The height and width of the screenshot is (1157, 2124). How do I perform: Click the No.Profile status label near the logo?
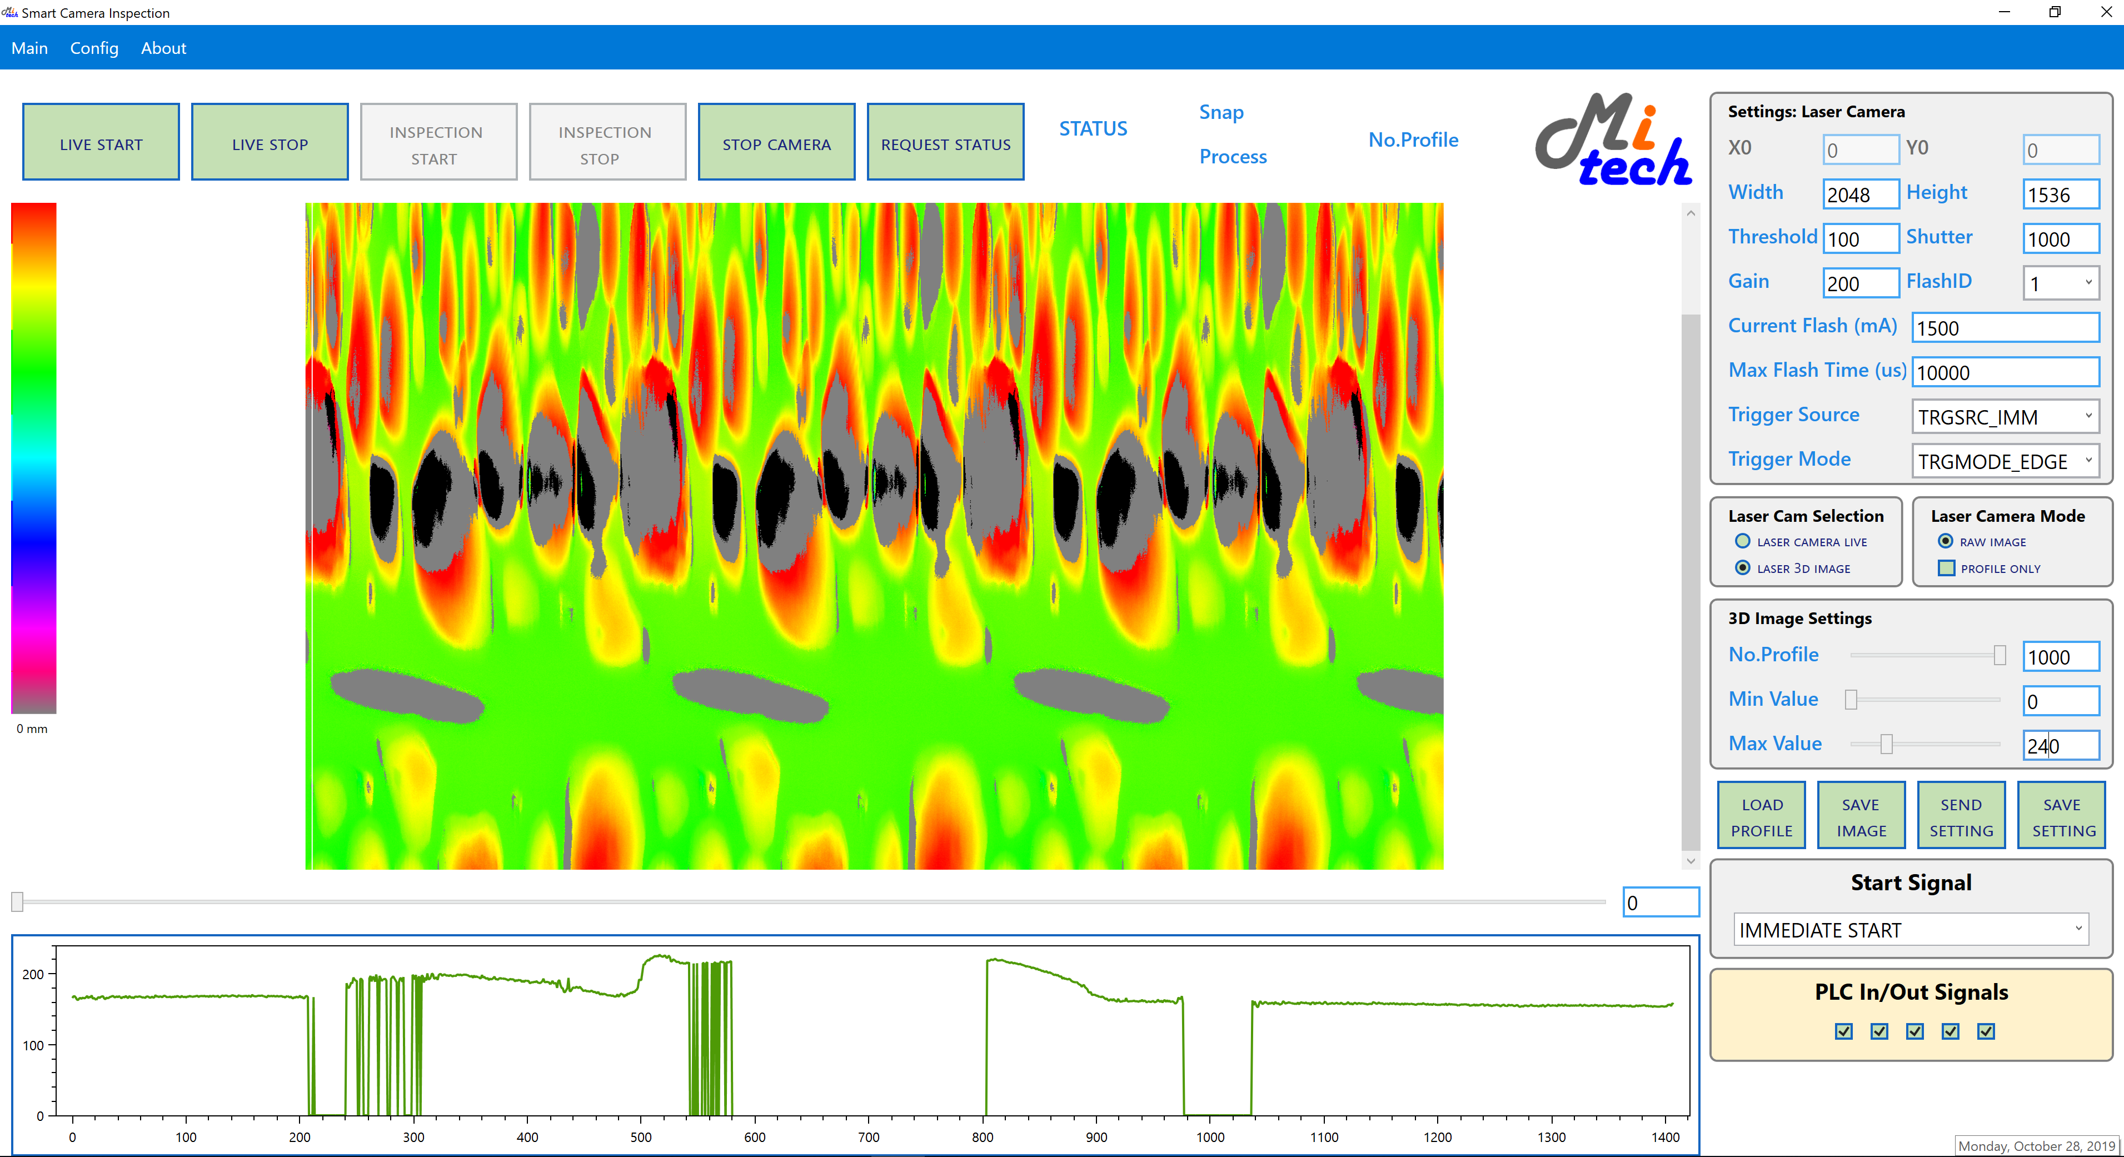[1413, 139]
